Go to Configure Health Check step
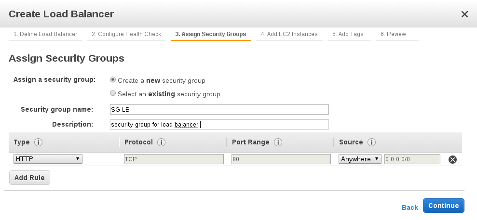Image resolution: width=477 pixels, height=220 pixels. tap(125, 34)
